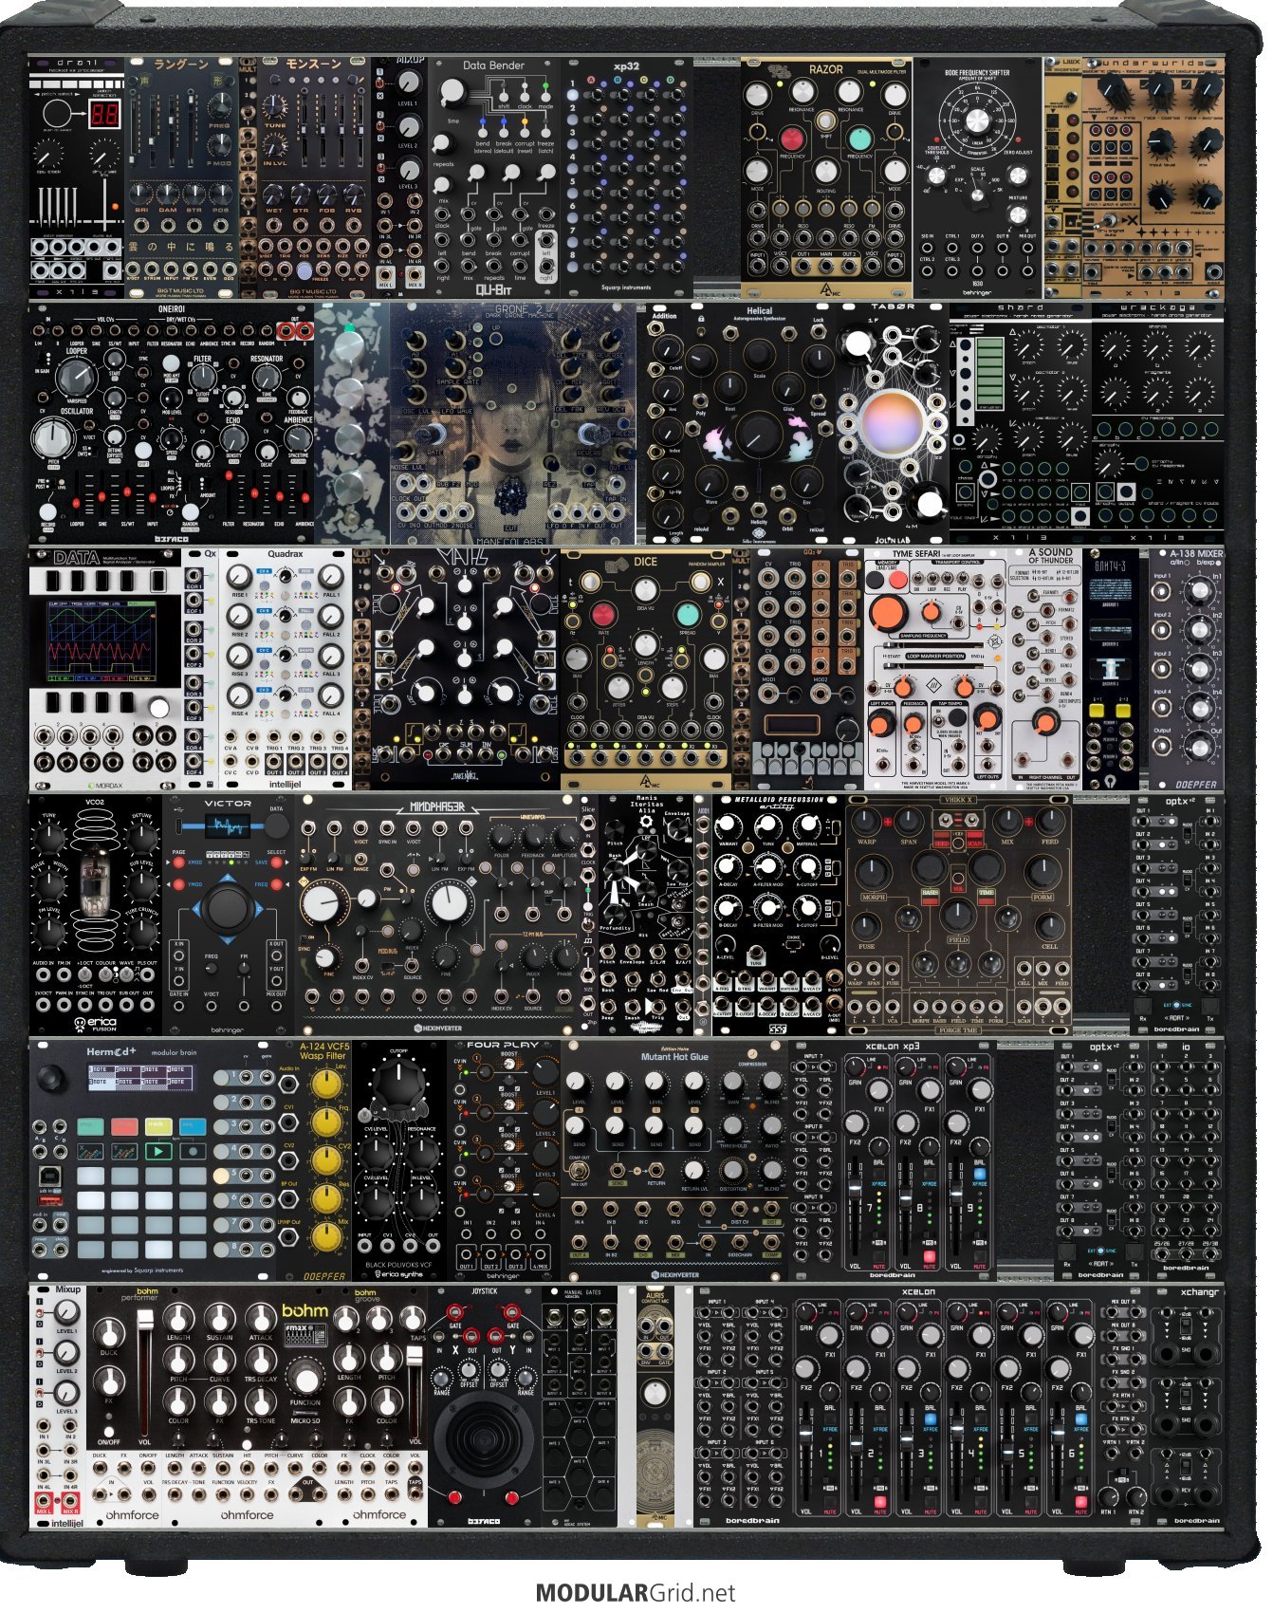
Task: Click the red Tyme Sefari memory save button
Action: pyautogui.click(x=898, y=579)
